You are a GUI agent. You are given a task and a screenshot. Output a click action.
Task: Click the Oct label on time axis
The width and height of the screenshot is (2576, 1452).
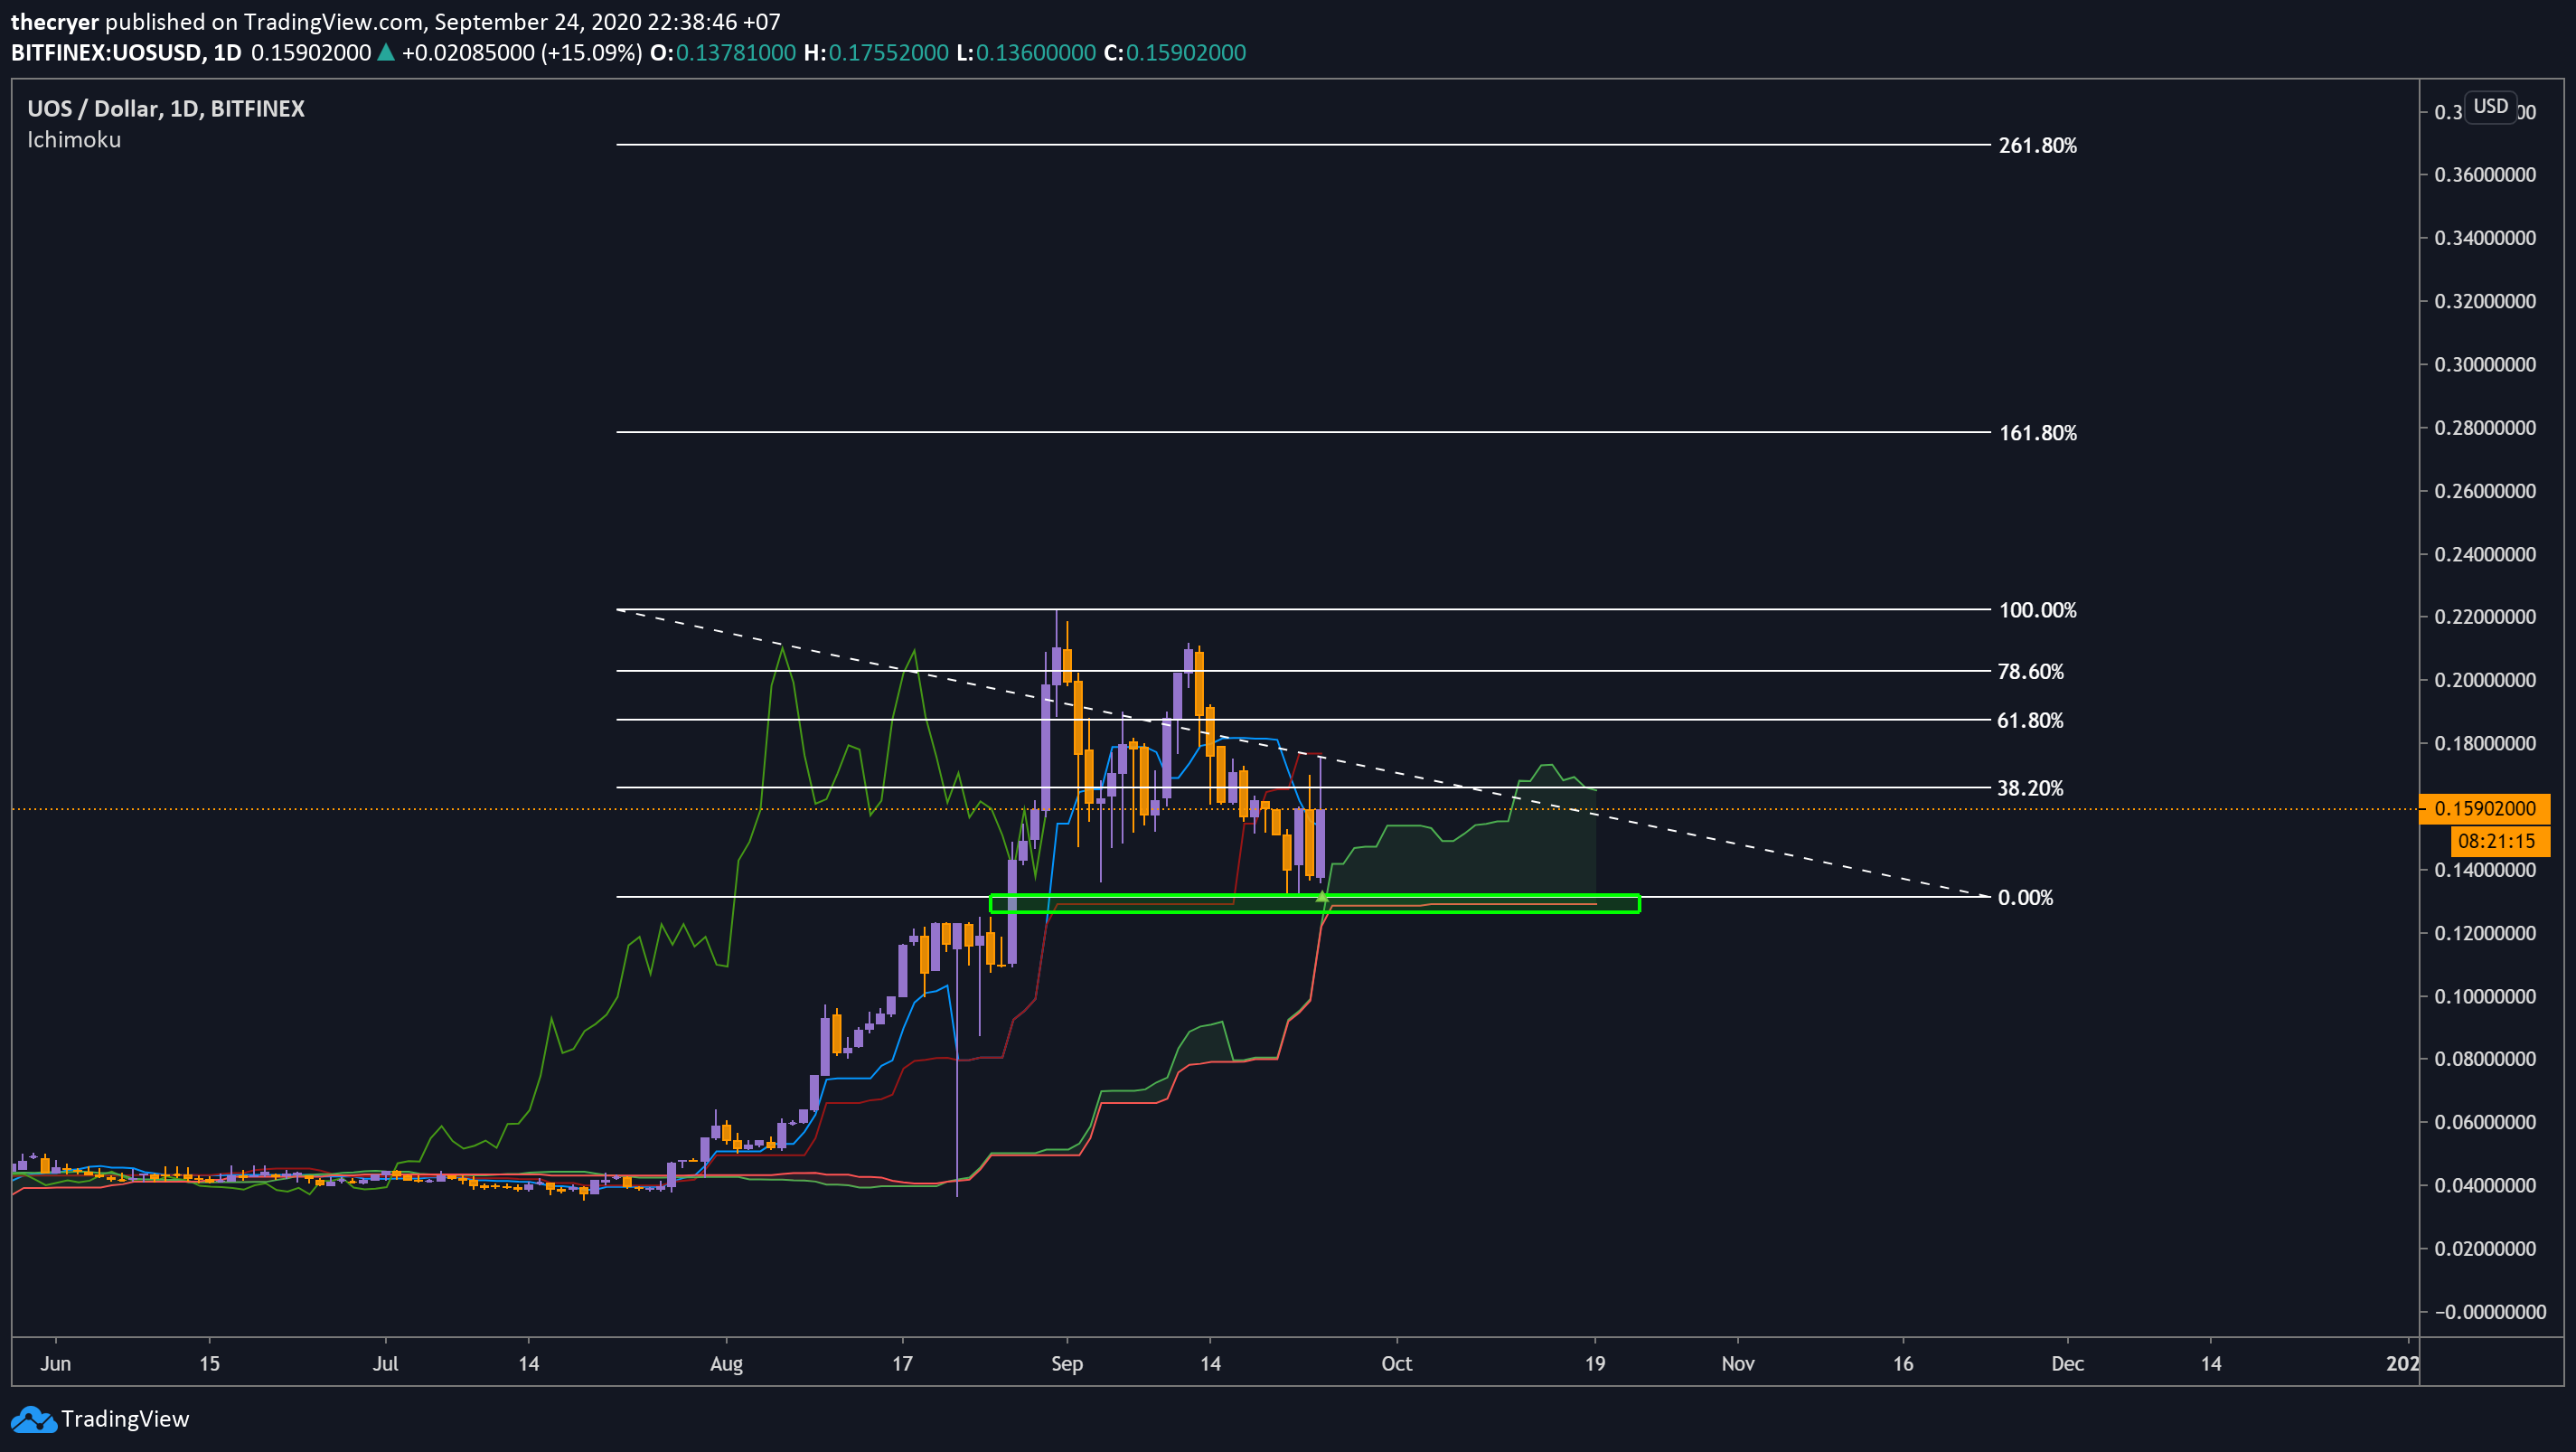tap(1396, 1363)
